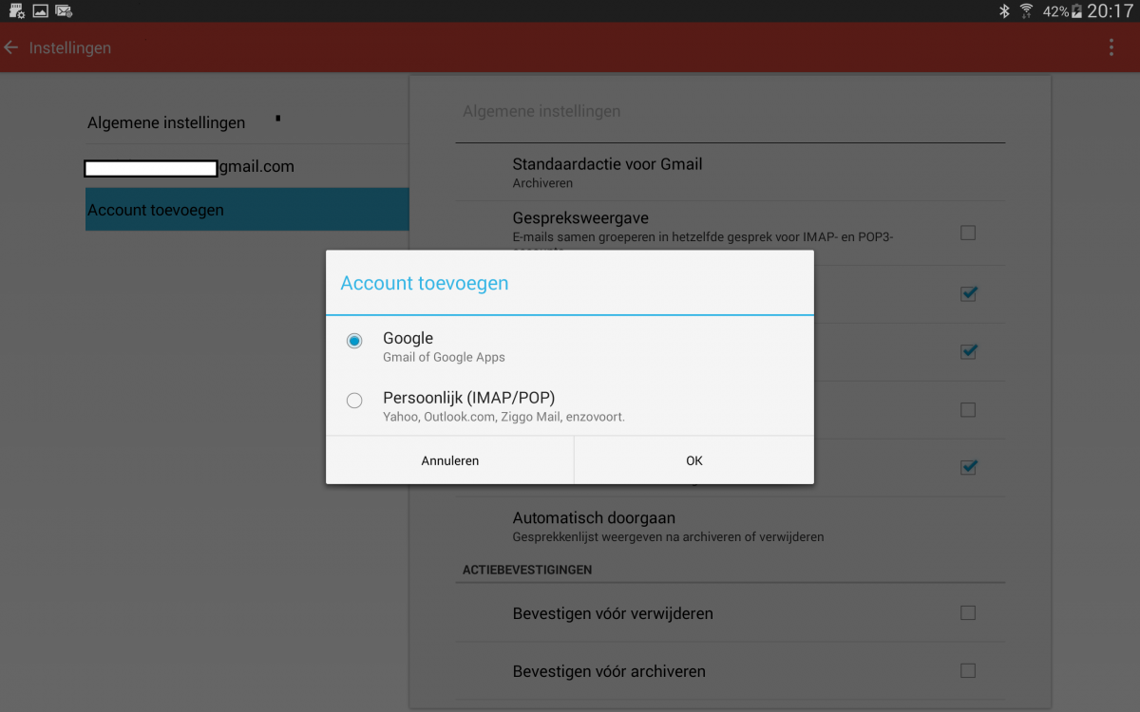This screenshot has width=1140, height=712.
Task: Tap the ACTIEBEVESTIGINGEN section header
Action: 527,570
